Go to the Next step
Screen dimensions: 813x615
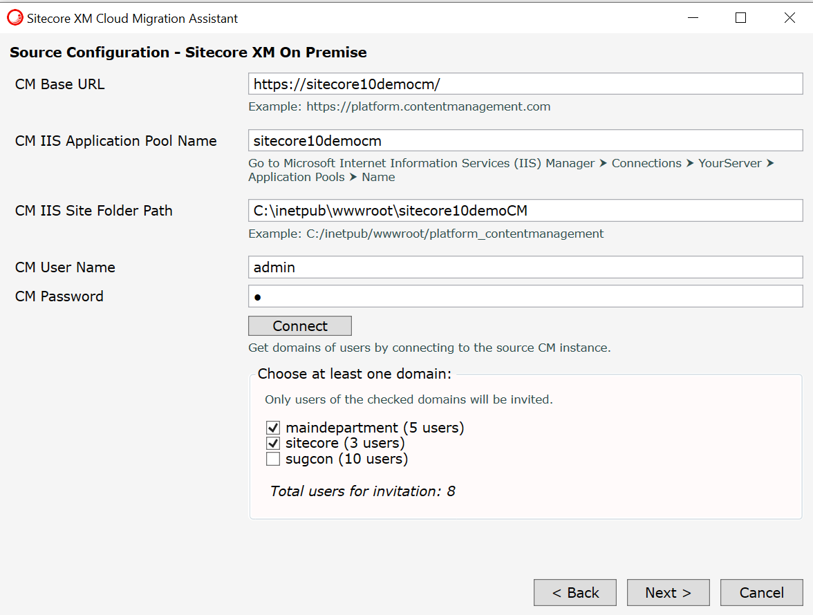[668, 593]
